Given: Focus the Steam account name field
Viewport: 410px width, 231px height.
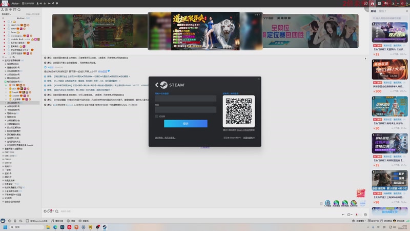Looking at the screenshot, I should (186, 99).
